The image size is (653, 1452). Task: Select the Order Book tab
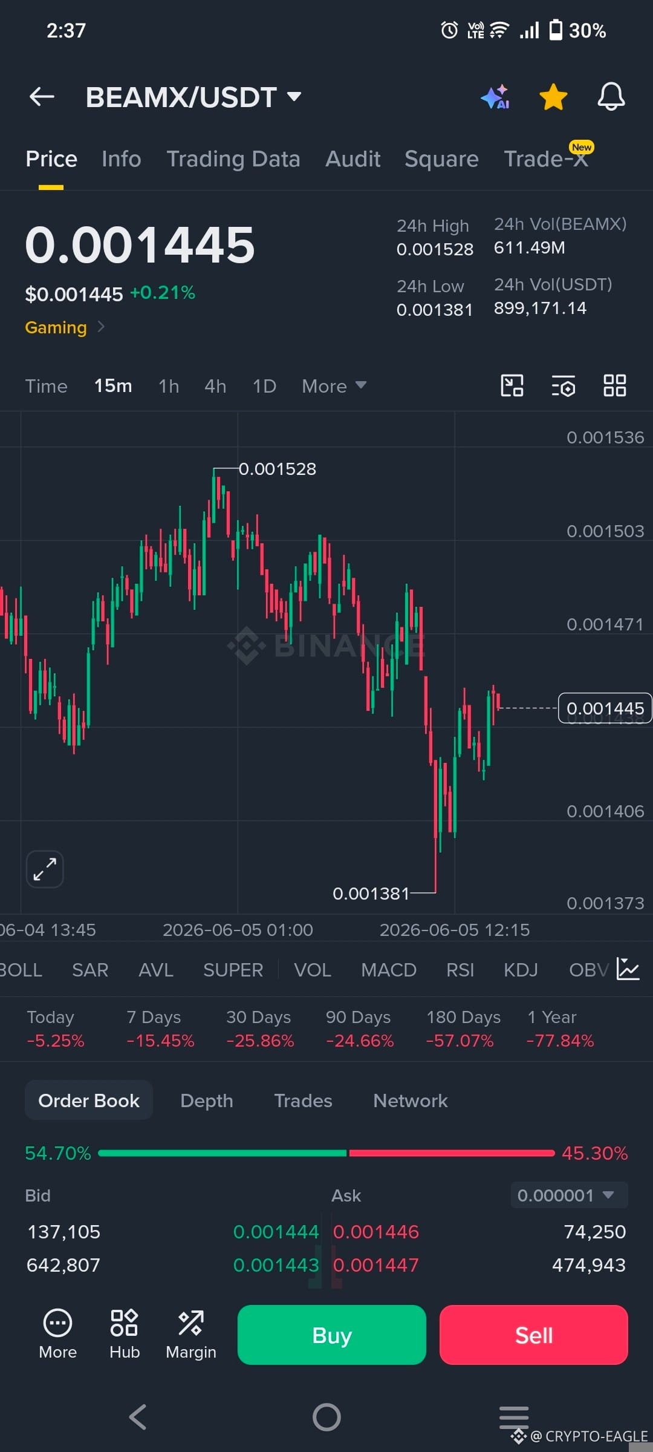89,1100
